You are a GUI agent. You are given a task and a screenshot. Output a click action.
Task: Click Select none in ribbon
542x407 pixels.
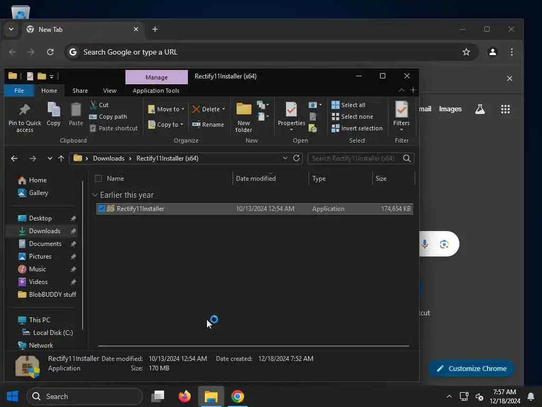pos(352,117)
